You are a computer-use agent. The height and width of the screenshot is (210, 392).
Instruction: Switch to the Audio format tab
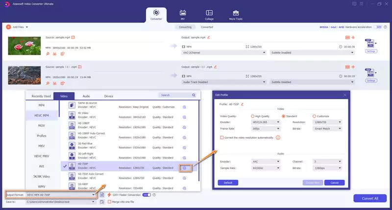(86, 96)
